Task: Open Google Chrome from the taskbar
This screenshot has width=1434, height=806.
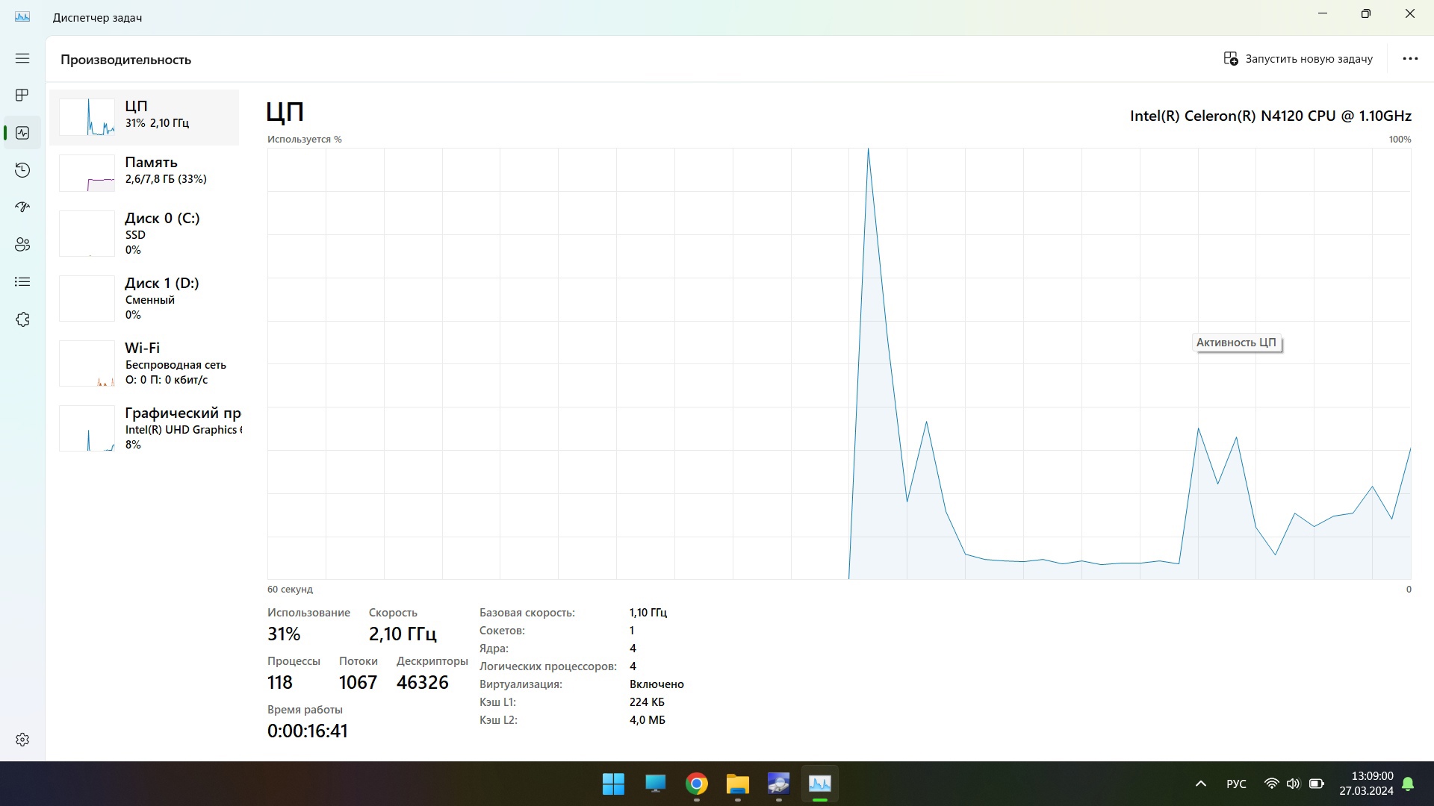Action: [x=696, y=784]
